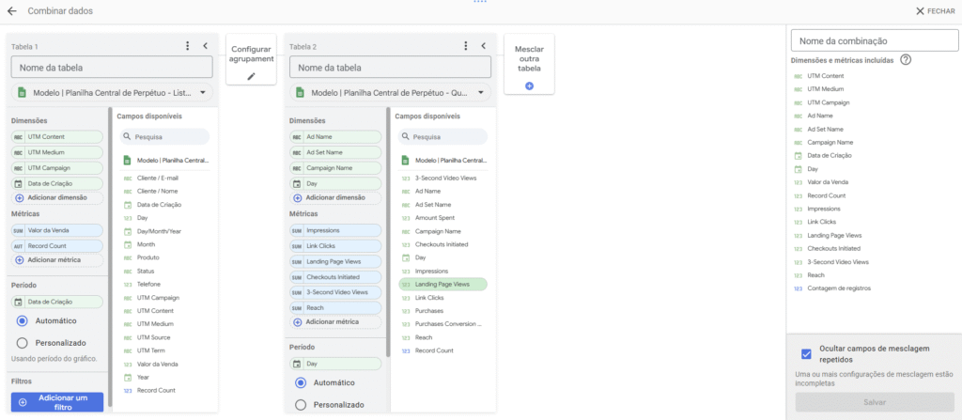Select Automático period radio in Tabela 1
The height and width of the screenshot is (420, 962).
pyautogui.click(x=22, y=320)
